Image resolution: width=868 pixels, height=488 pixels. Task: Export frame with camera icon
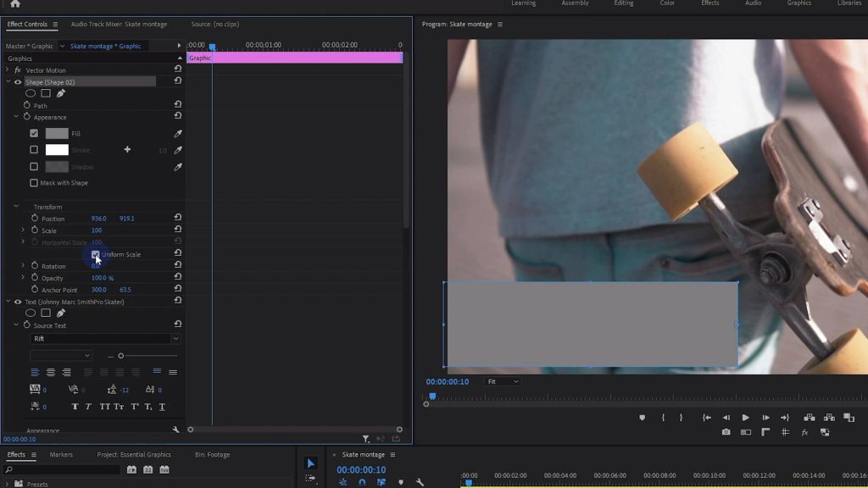726,432
